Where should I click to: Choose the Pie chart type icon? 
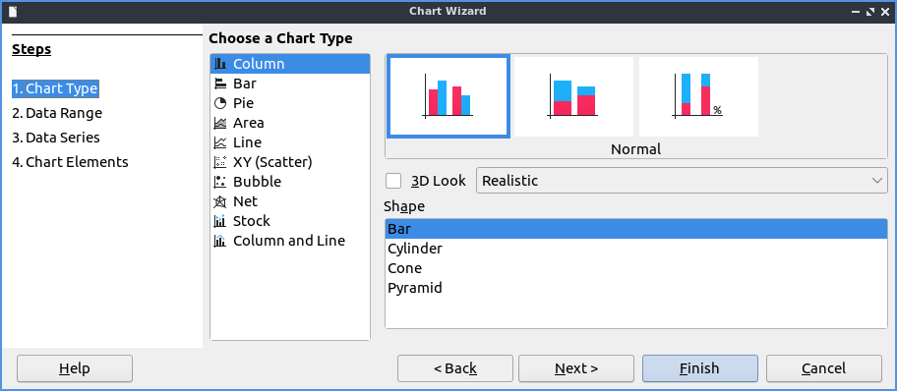click(x=219, y=103)
